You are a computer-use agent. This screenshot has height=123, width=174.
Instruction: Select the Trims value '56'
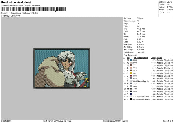pos(138,26)
